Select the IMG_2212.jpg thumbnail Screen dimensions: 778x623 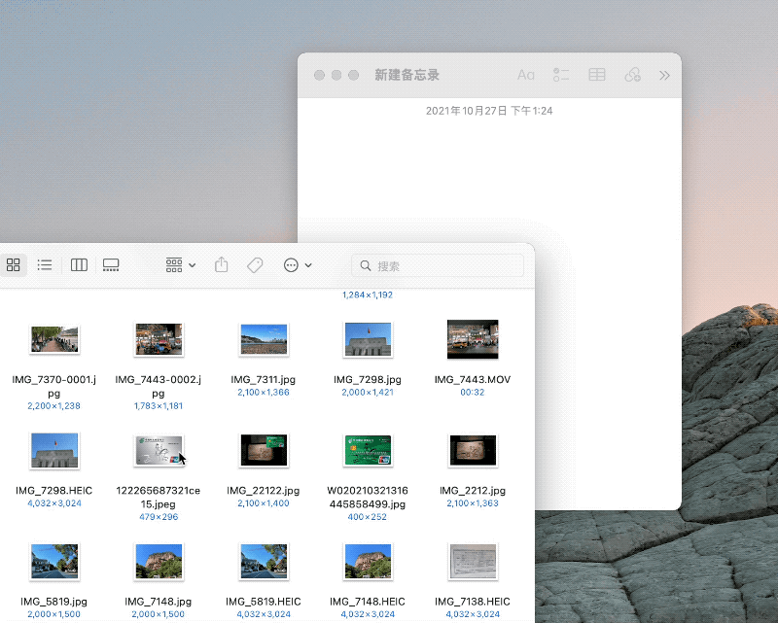[x=473, y=450]
